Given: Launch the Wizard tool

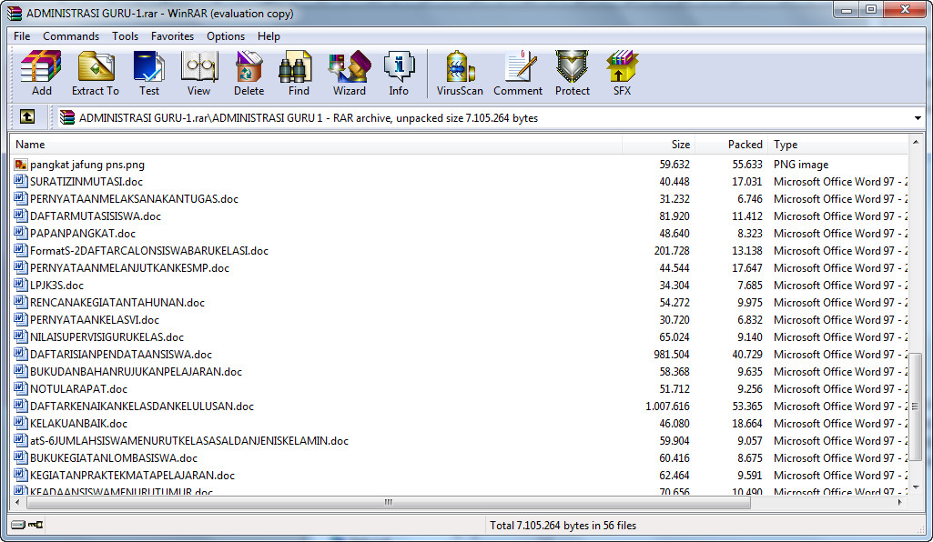Looking at the screenshot, I should pos(350,73).
